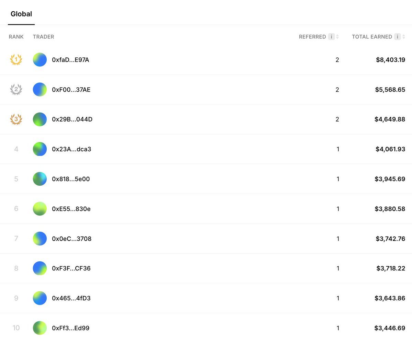
Task: Click avatar of trader 0xE55...830e
Action: pyautogui.click(x=40, y=209)
